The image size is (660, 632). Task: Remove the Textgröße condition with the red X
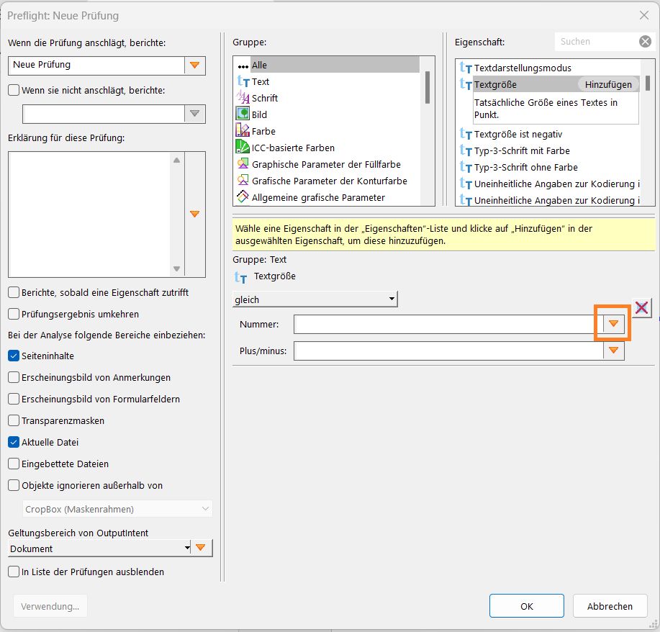coord(641,308)
